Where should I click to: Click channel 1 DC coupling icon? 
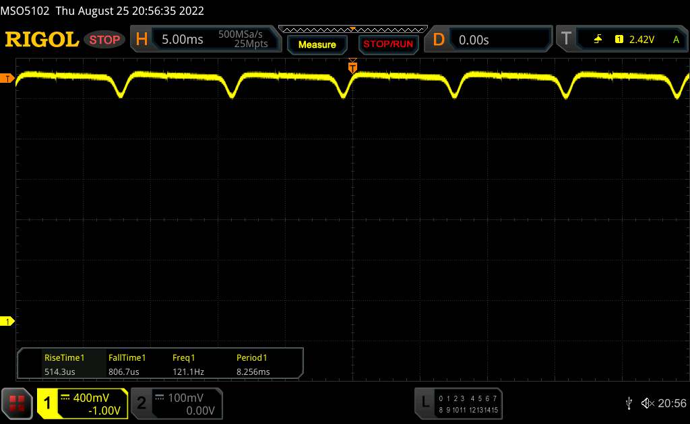pos(65,397)
